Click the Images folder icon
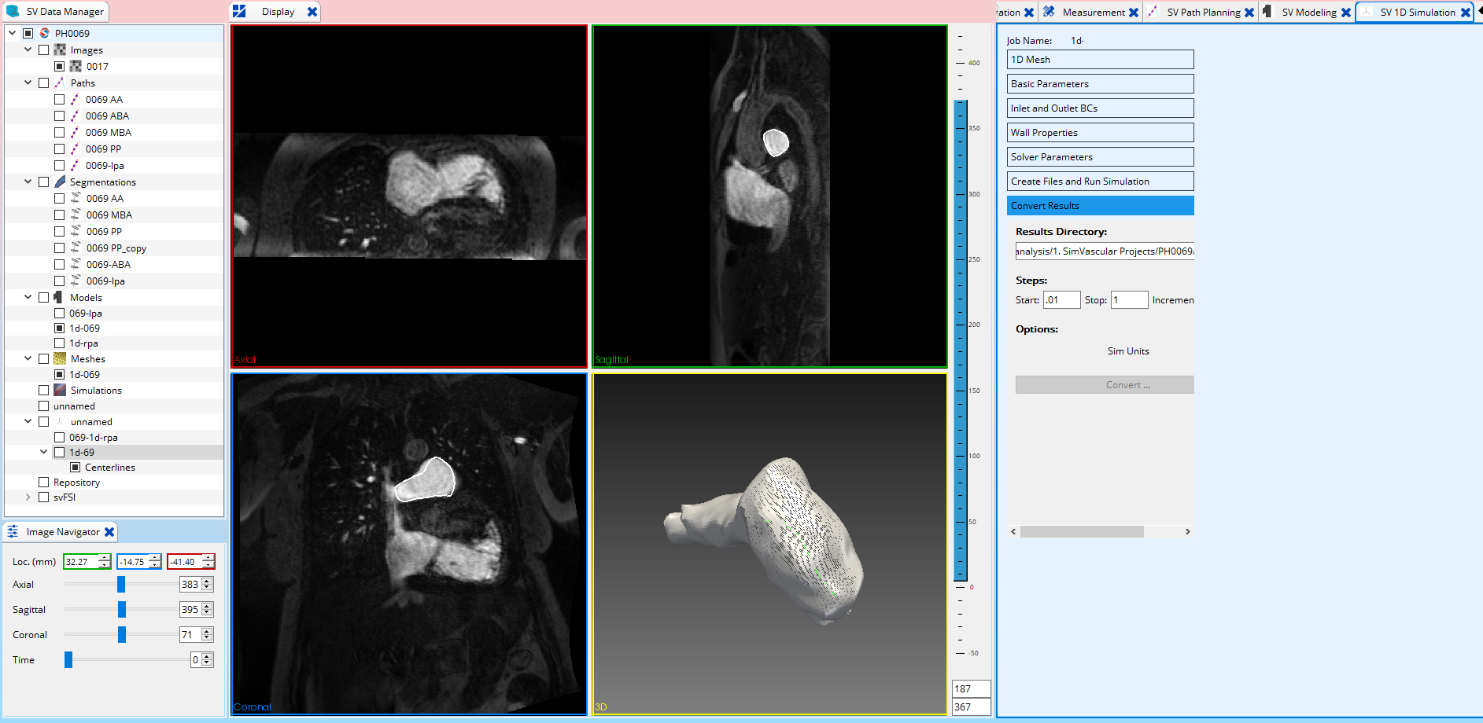 point(60,50)
